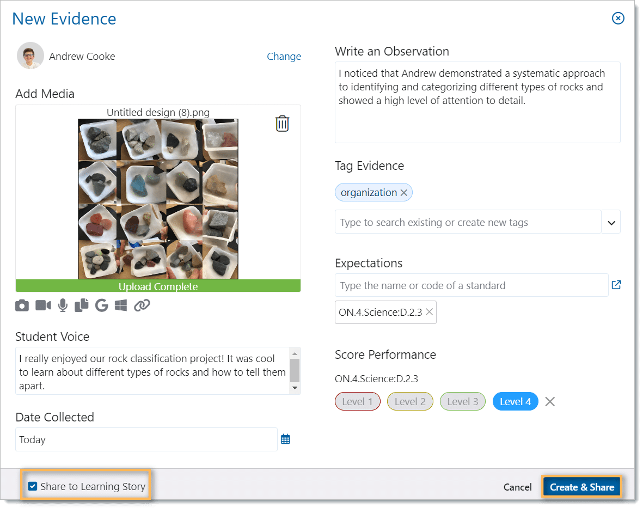Select Level 3 performance score

(462, 402)
